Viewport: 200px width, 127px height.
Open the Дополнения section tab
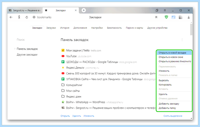click(x=80, y=28)
